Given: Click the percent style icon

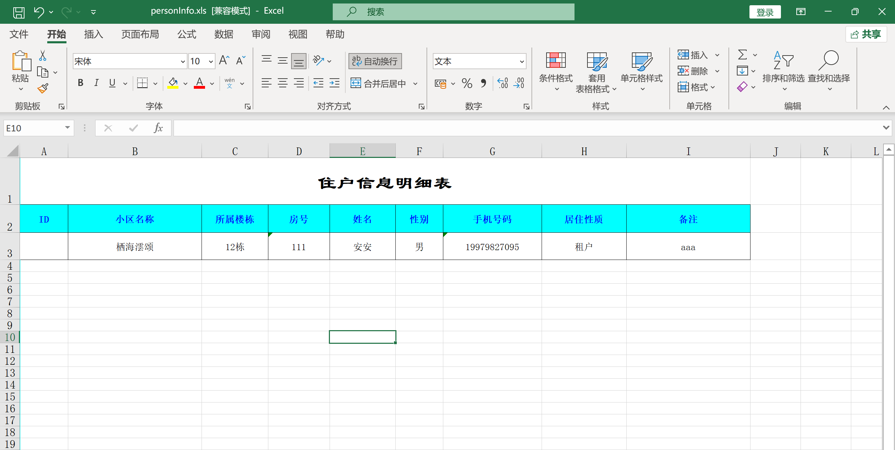Looking at the screenshot, I should point(467,83).
